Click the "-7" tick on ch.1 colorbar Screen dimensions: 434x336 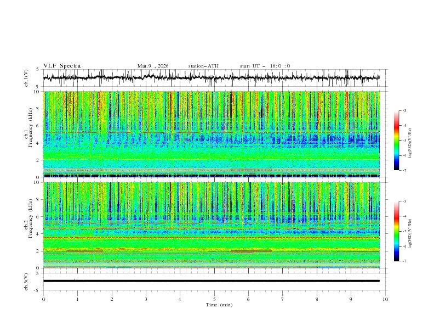(404, 170)
